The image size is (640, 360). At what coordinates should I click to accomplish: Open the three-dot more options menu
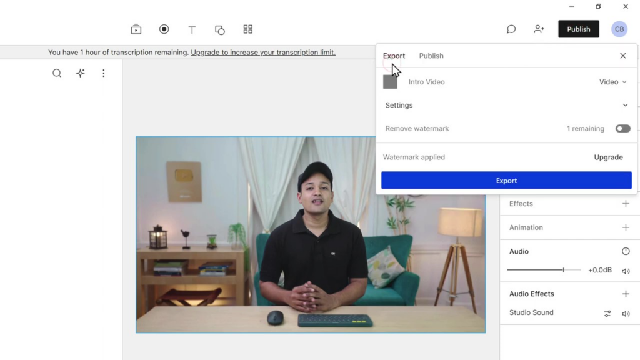[x=103, y=73]
